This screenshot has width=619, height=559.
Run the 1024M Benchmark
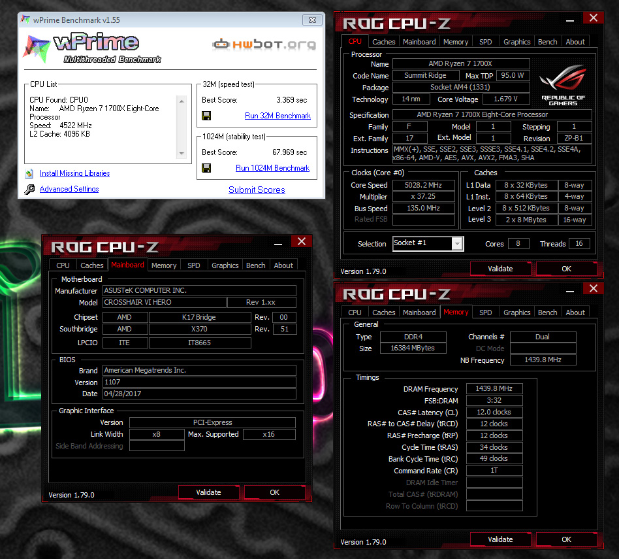click(x=272, y=168)
